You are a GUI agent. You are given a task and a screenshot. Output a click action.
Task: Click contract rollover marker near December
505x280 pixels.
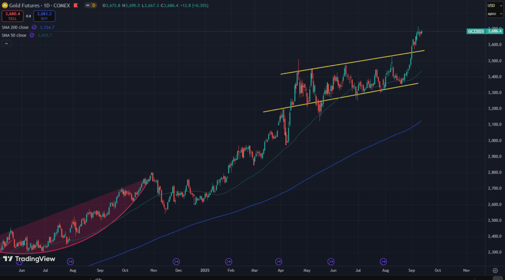(x=177, y=261)
